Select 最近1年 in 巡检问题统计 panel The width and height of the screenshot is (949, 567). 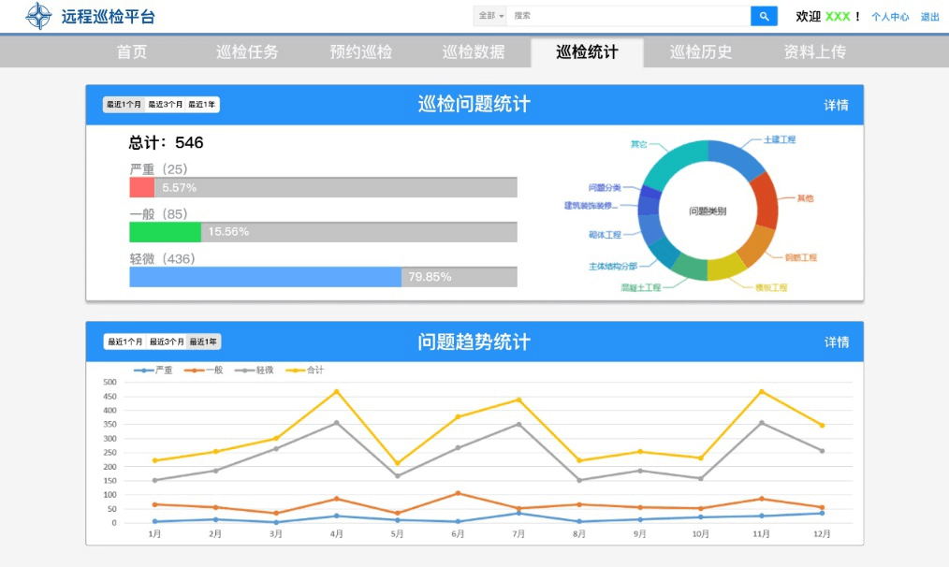[x=203, y=105]
